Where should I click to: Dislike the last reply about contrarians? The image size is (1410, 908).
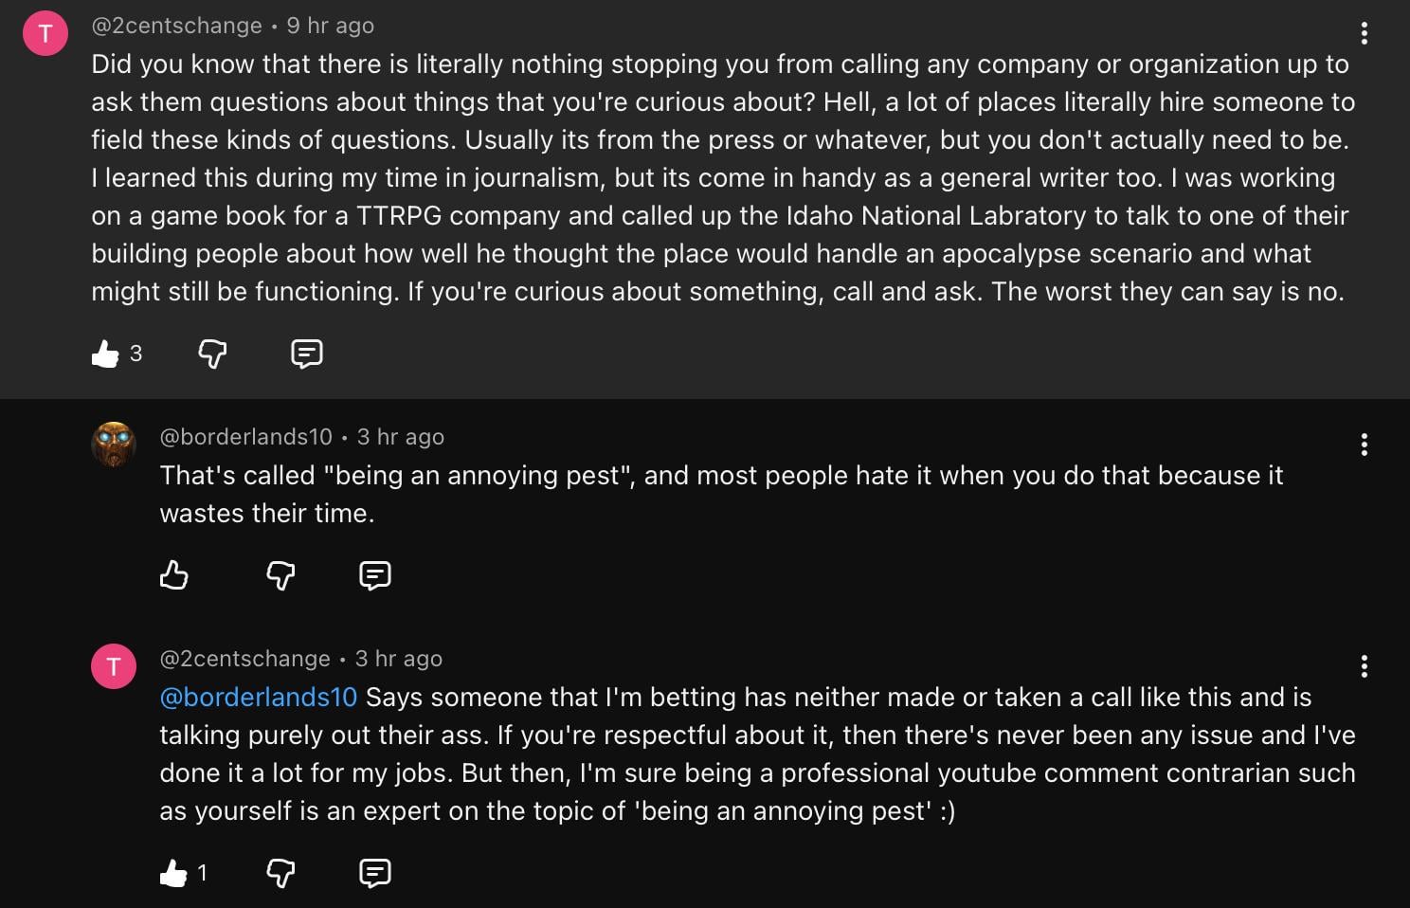280,873
